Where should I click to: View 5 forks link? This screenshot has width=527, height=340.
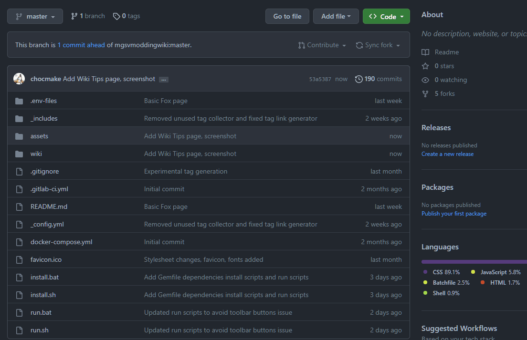click(445, 93)
